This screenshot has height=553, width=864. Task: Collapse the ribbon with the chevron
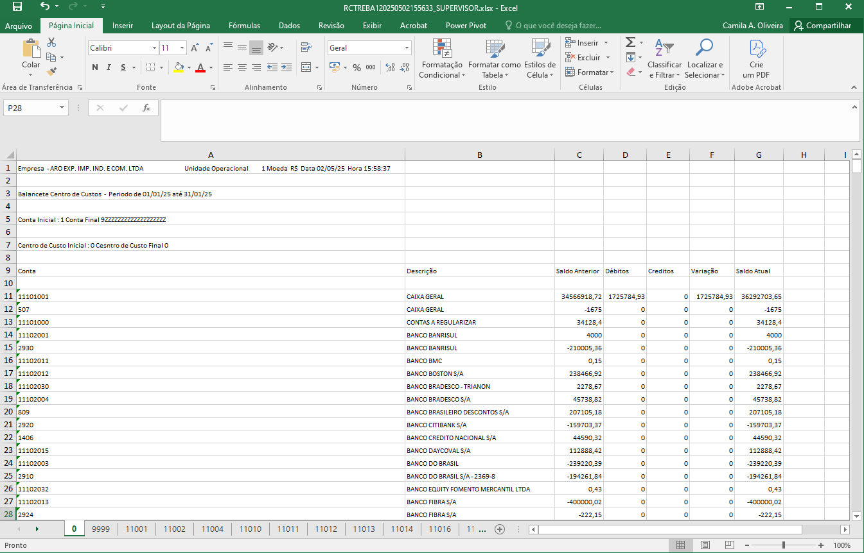pos(854,87)
